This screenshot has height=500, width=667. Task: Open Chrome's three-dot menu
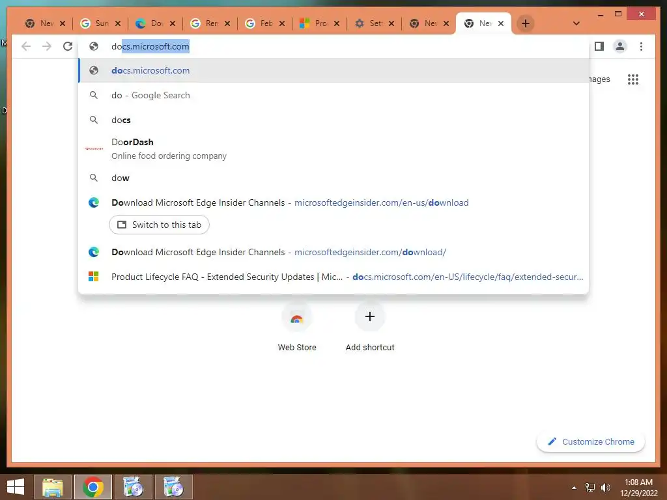point(641,46)
